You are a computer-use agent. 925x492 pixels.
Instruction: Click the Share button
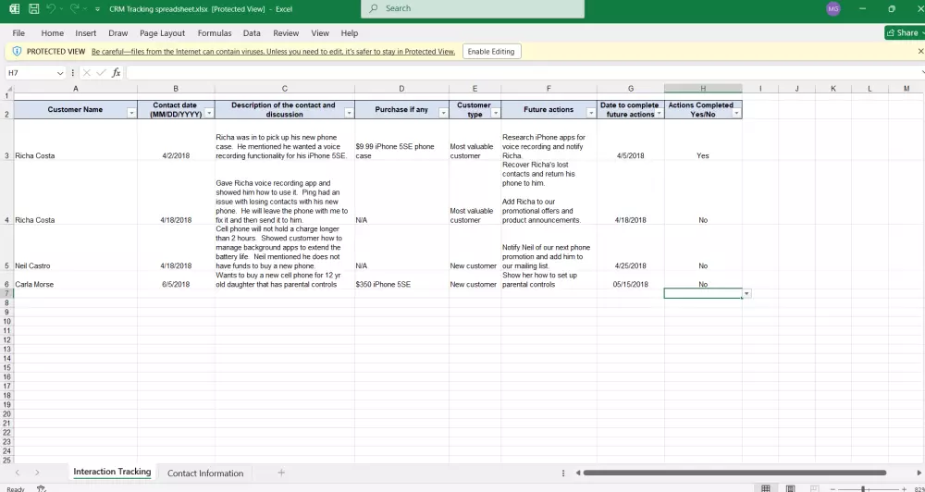point(902,33)
